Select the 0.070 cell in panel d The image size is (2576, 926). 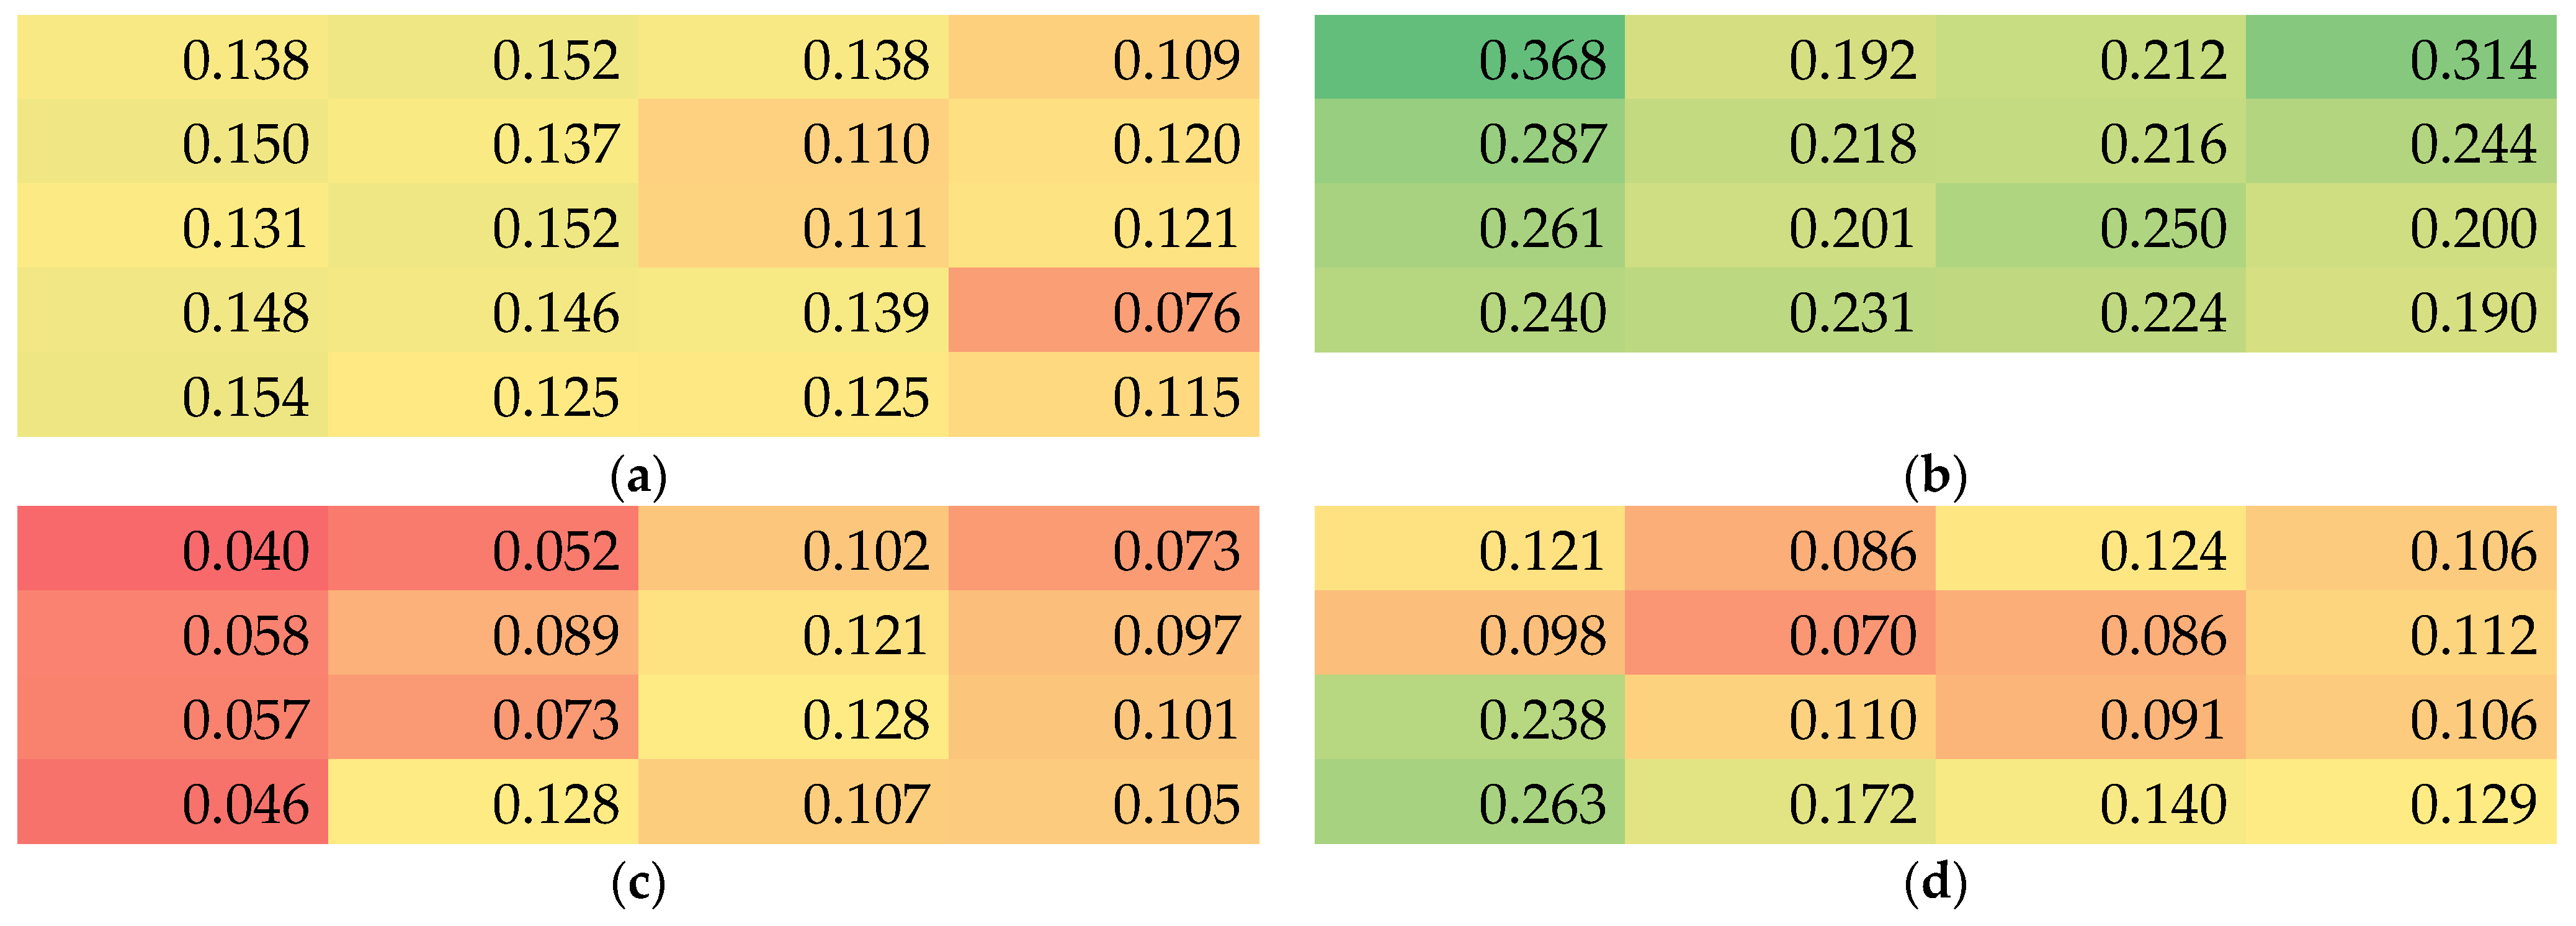click(x=1780, y=633)
